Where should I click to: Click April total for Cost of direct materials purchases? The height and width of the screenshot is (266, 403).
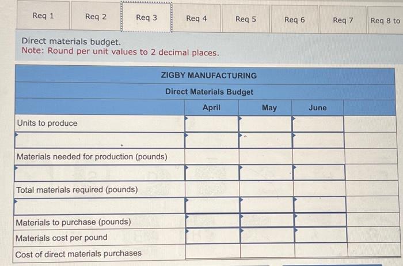214,251
